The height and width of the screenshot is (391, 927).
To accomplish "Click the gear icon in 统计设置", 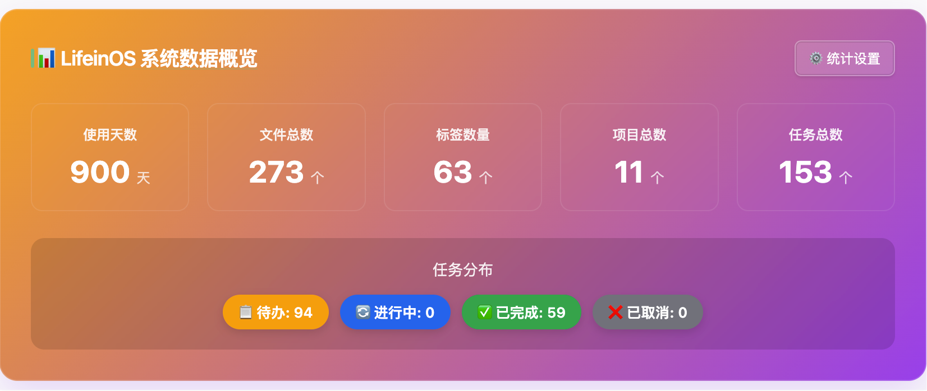I will pyautogui.click(x=816, y=58).
